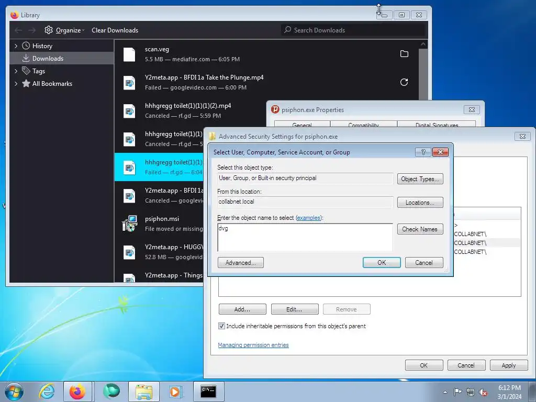The image size is (536, 402).
Task: Click Apply in Advanced Security Settings
Action: click(509, 365)
